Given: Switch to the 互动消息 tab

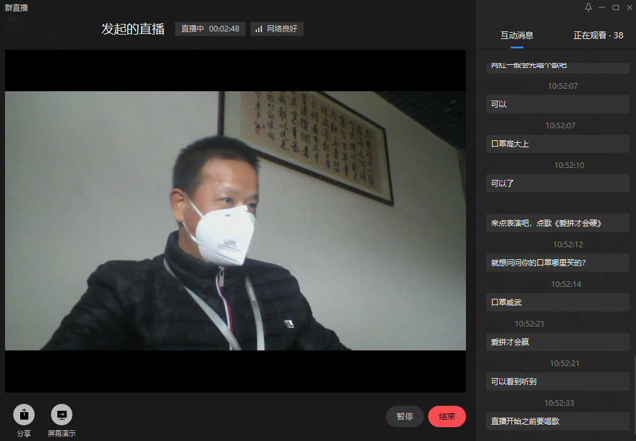Looking at the screenshot, I should (517, 35).
